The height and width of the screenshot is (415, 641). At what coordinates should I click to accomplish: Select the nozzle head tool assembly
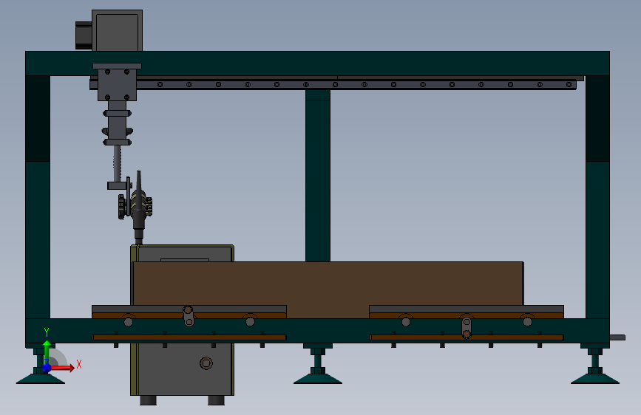coord(140,208)
